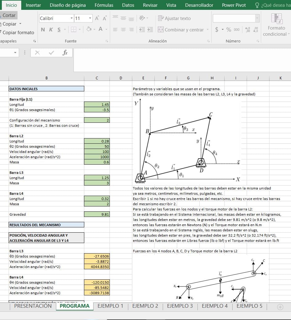Switch to PRESENTACIÓN sheet tab
The image size is (291, 320).
[33, 306]
